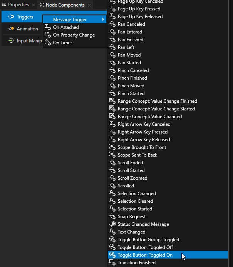Screen dimensions: 233x267
Task: Click the Scope Sent To Back icon
Action: (112, 155)
